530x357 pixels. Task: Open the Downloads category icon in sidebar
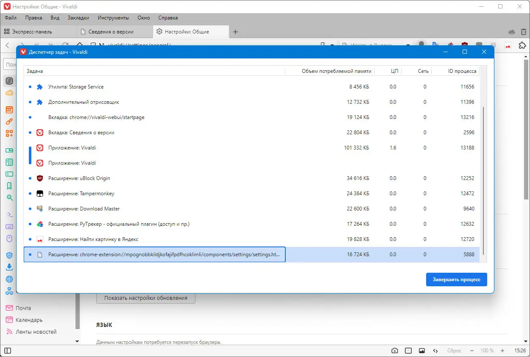click(9, 267)
